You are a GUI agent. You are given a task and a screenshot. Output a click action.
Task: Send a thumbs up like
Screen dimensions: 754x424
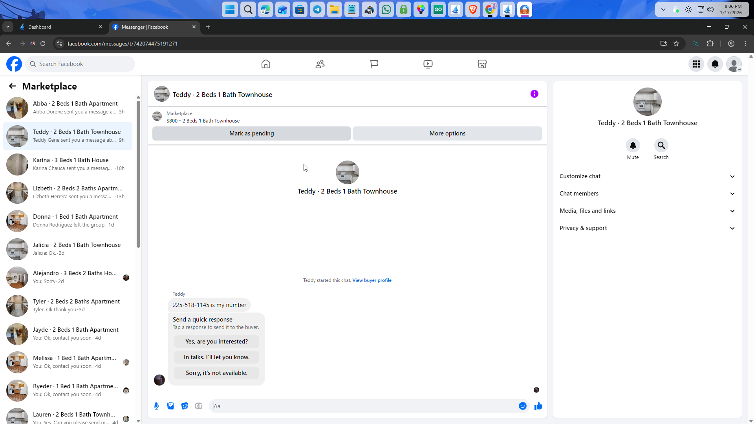(538, 406)
